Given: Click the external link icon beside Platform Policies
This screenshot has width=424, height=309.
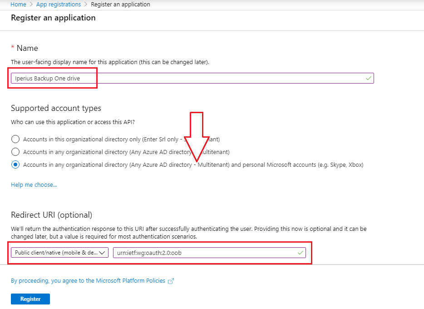Looking at the screenshot, I should point(171,281).
